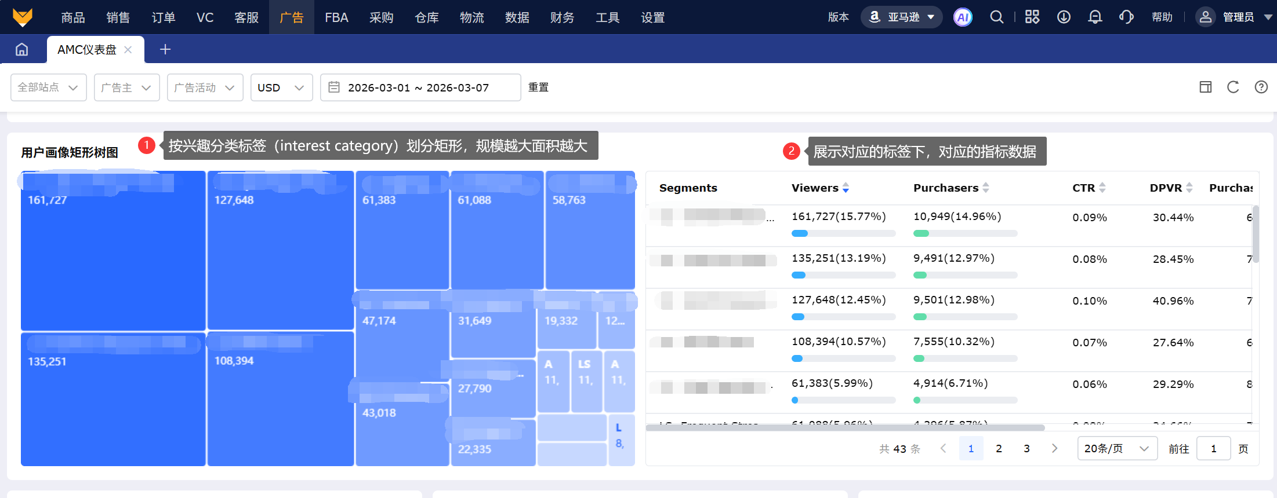Sort the table by CTR
Screen dimensions: 1277x498
(x=1102, y=188)
